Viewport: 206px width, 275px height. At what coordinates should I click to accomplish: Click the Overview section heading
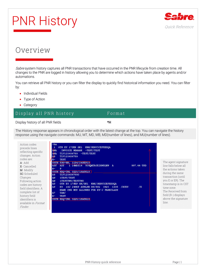tap(33, 50)
